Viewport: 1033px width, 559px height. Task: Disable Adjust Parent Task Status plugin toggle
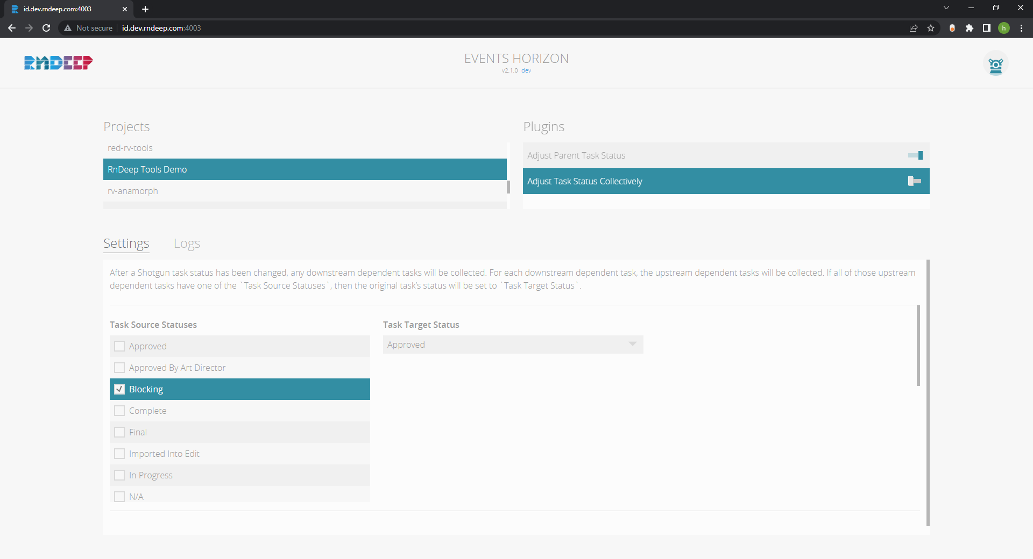[915, 155]
